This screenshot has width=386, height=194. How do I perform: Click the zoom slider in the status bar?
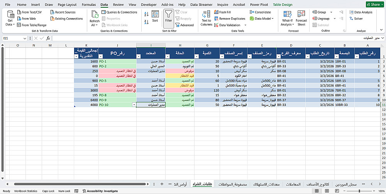click(360, 191)
